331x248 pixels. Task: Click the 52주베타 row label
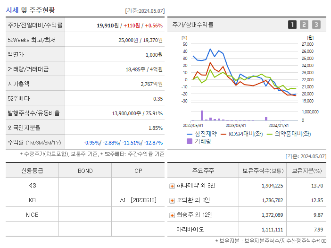coord(18,99)
